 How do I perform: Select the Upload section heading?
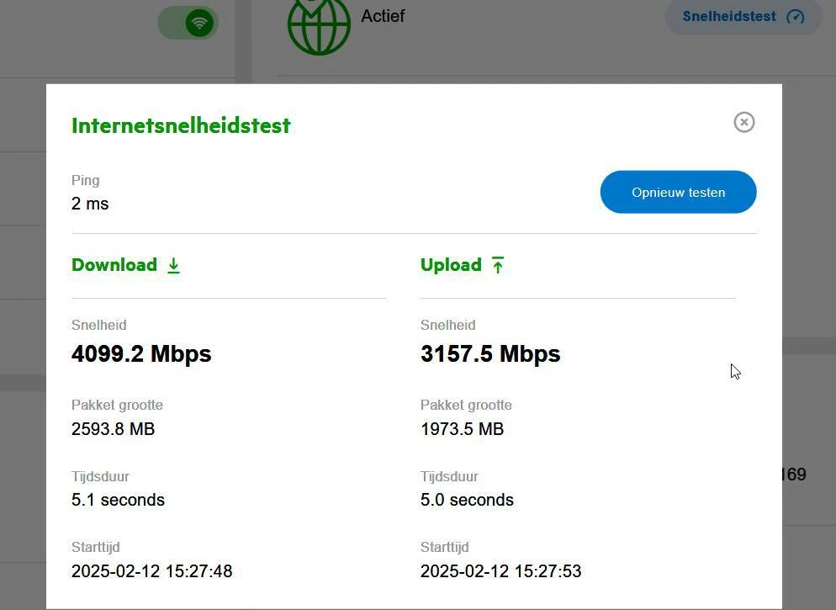tap(451, 265)
